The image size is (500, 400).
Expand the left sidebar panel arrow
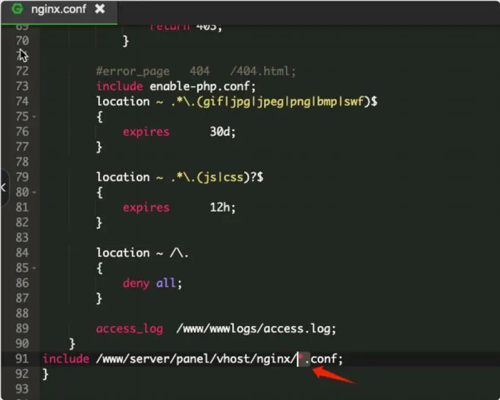click(4, 187)
